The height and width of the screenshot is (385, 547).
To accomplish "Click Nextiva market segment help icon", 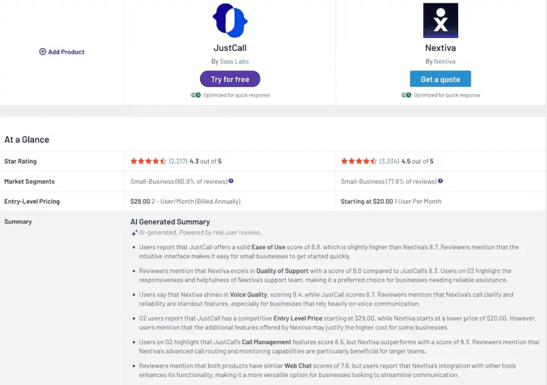I will coord(440,181).
